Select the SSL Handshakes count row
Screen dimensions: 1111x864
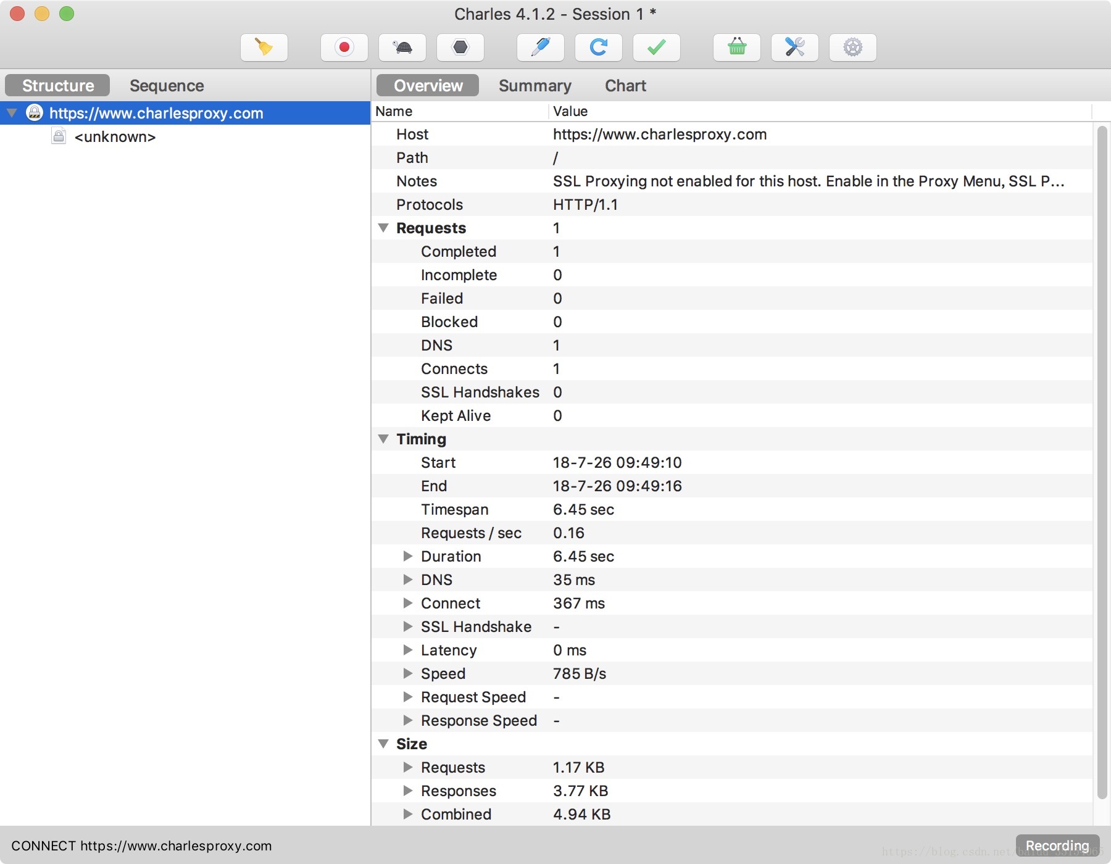click(732, 392)
